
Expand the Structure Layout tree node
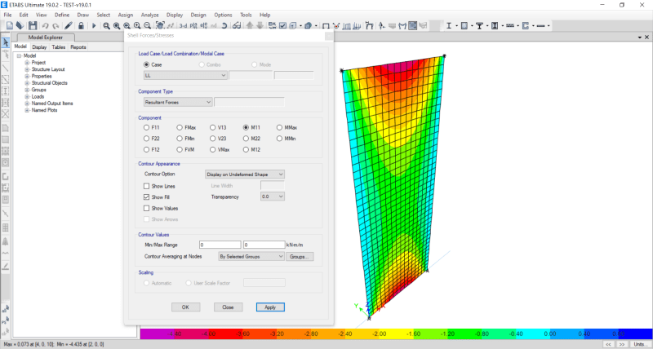pos(27,69)
